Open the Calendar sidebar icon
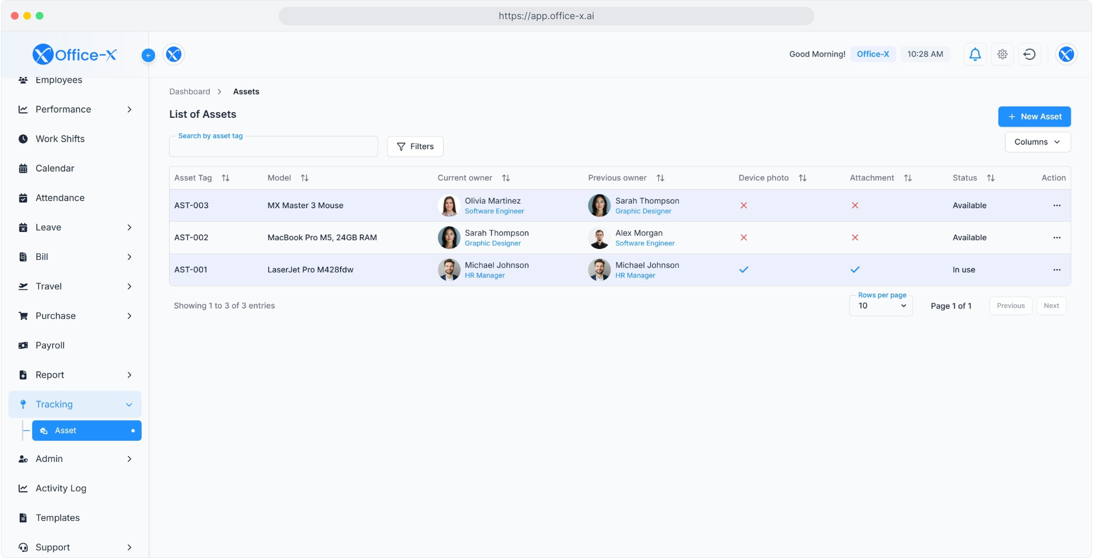Viewport: 1093px width, 558px height. [23, 168]
